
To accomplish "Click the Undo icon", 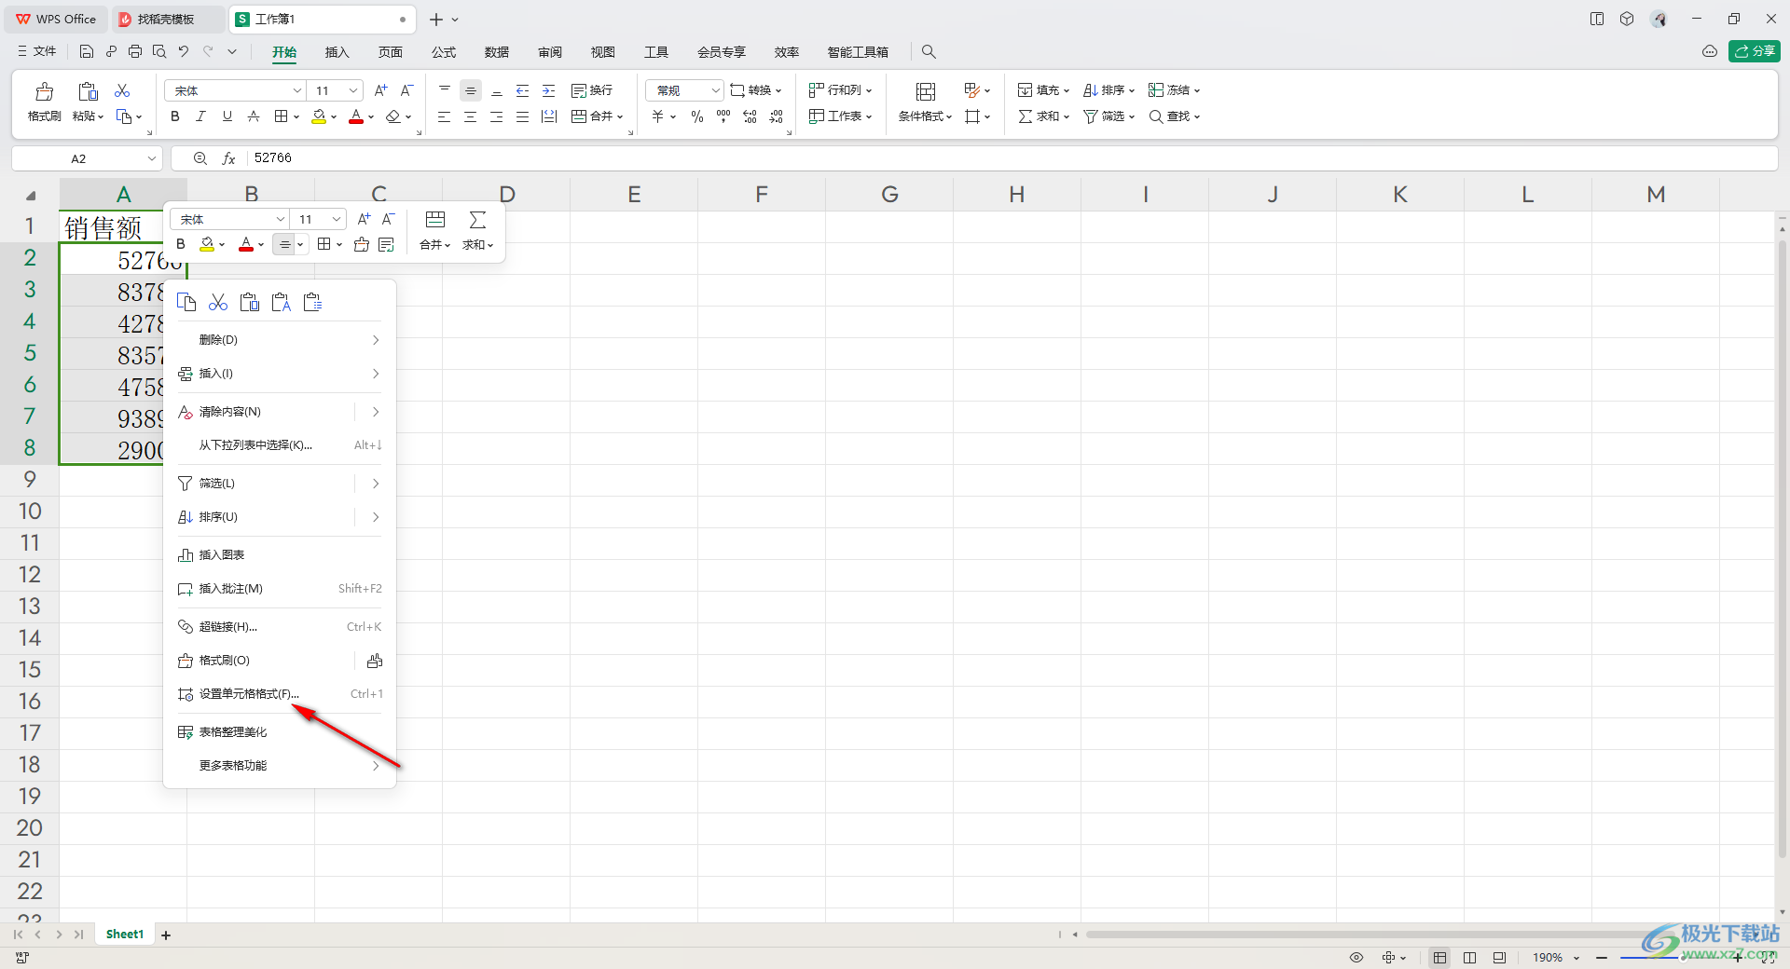I will 184,51.
